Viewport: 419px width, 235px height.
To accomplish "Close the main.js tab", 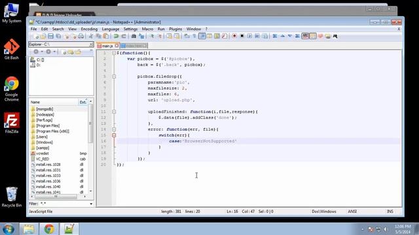I will click(x=117, y=46).
